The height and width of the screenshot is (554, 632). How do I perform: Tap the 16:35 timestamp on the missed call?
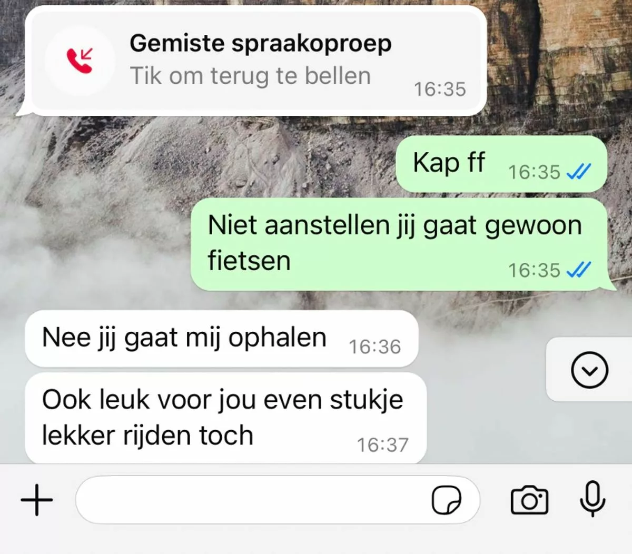tap(440, 90)
